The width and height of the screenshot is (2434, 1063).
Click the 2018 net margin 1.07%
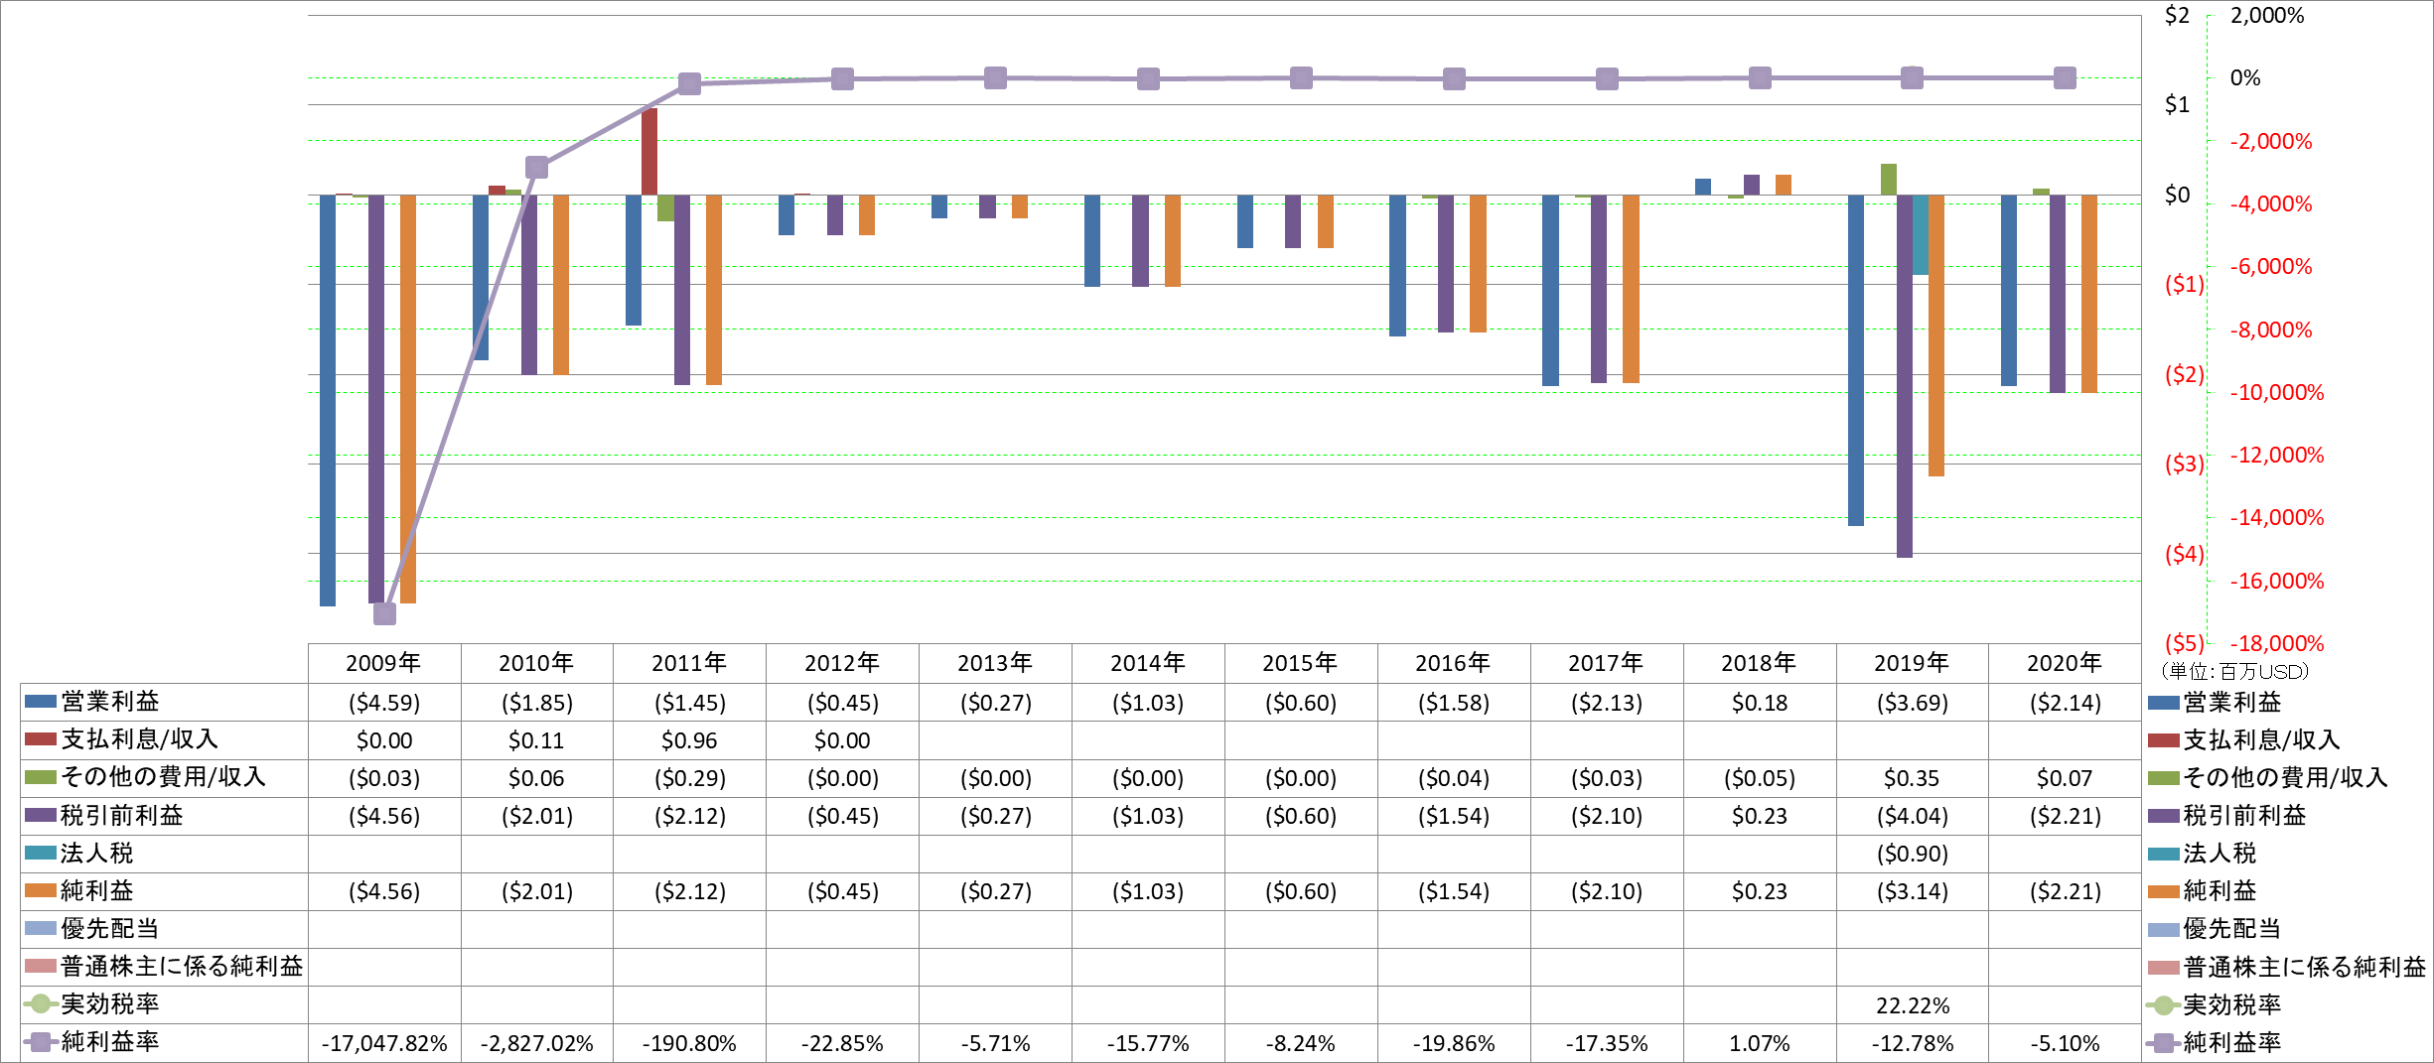coord(1760,1043)
